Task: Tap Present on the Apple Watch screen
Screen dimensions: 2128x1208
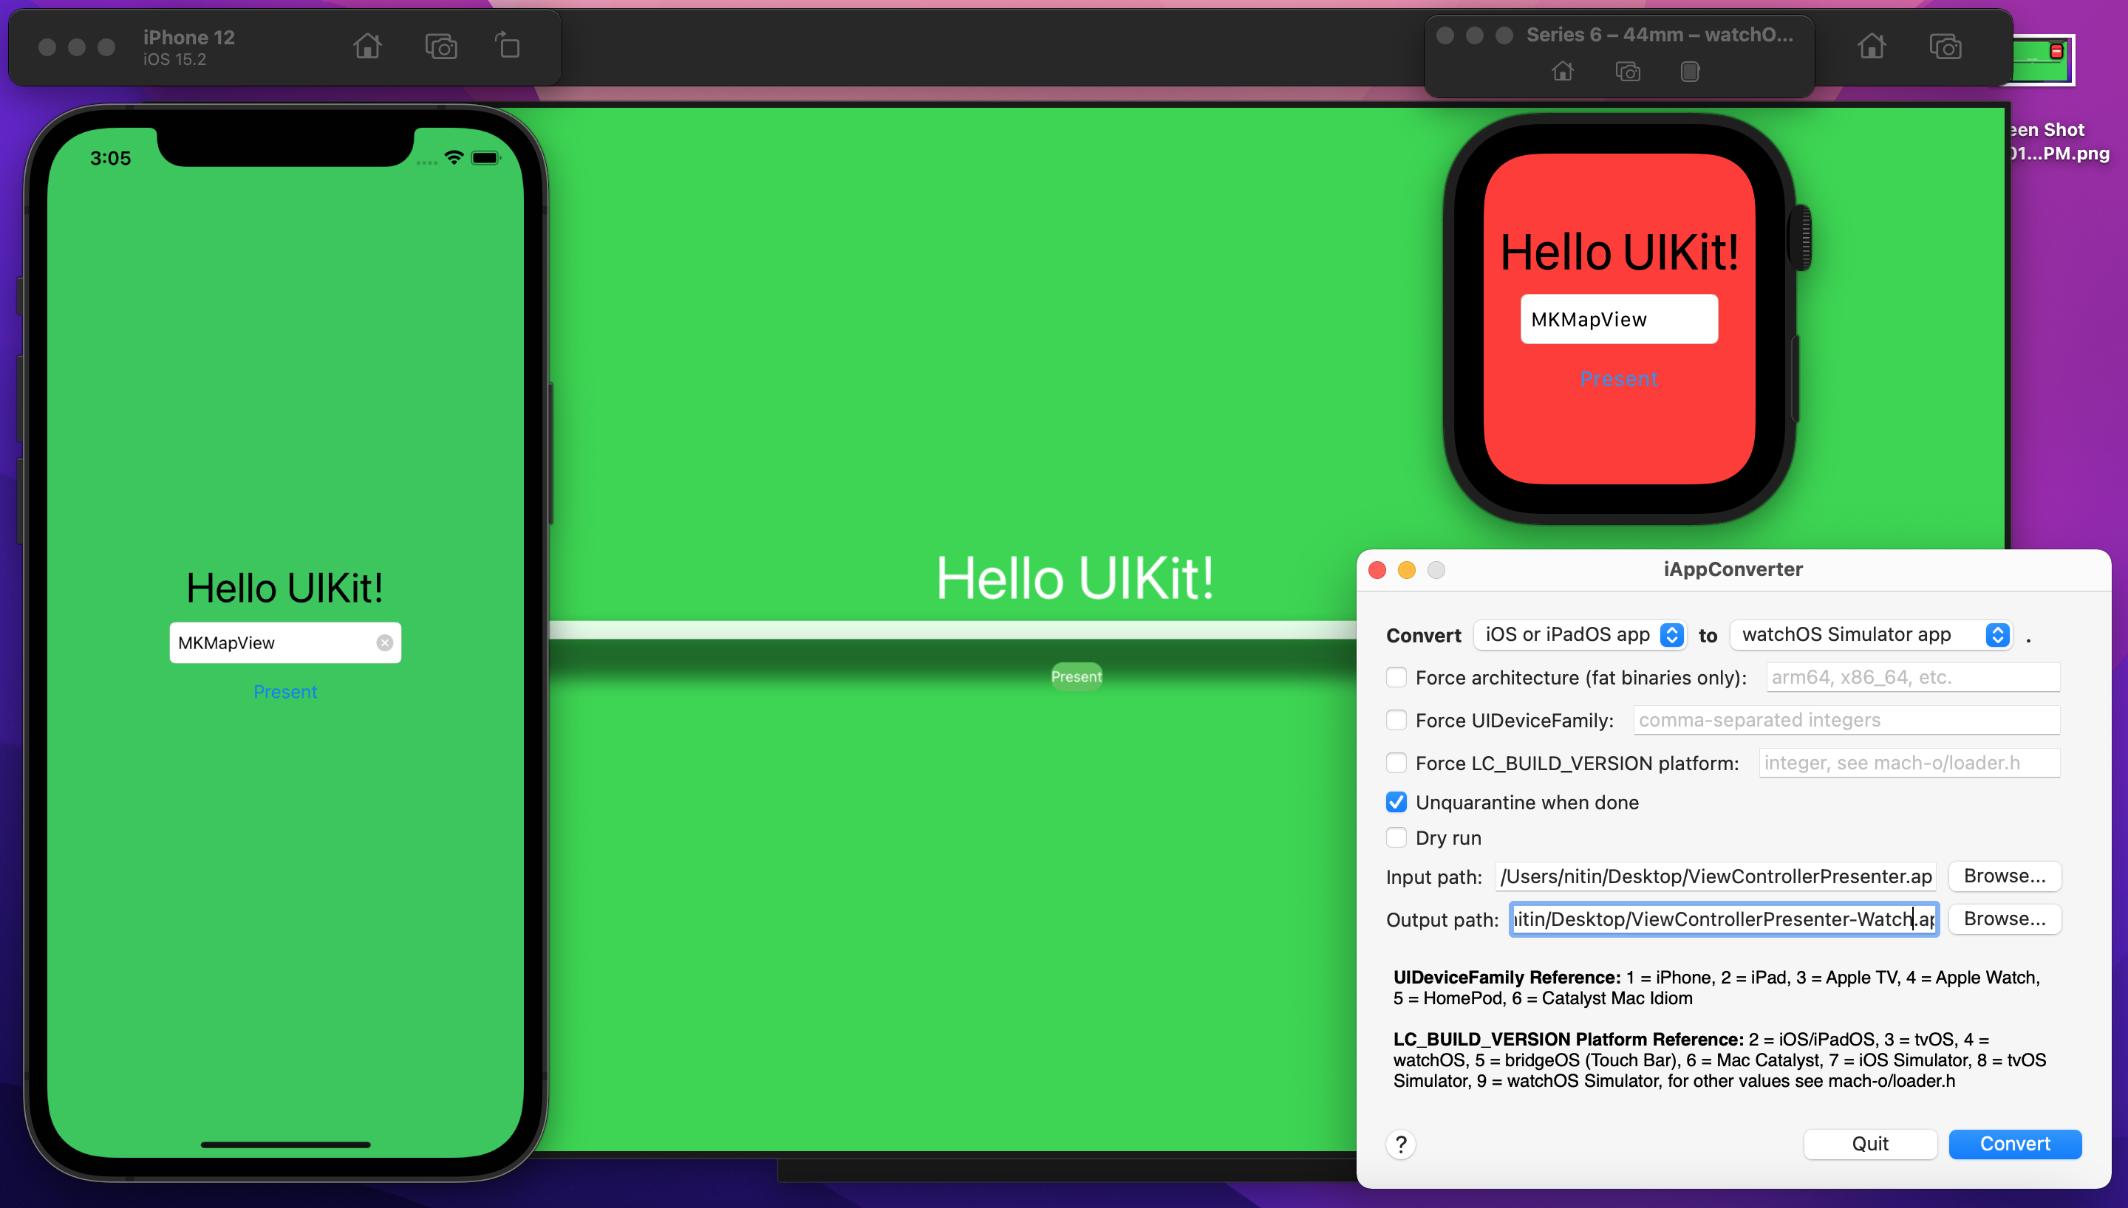Action: (x=1618, y=379)
